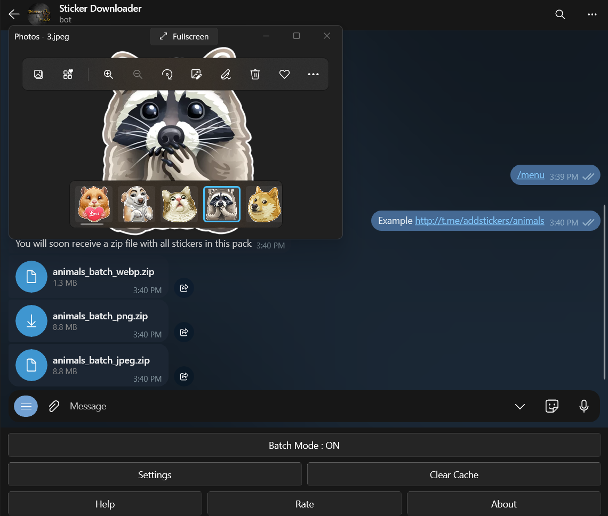Zoom in on the photo
The width and height of the screenshot is (608, 516).
pos(109,74)
